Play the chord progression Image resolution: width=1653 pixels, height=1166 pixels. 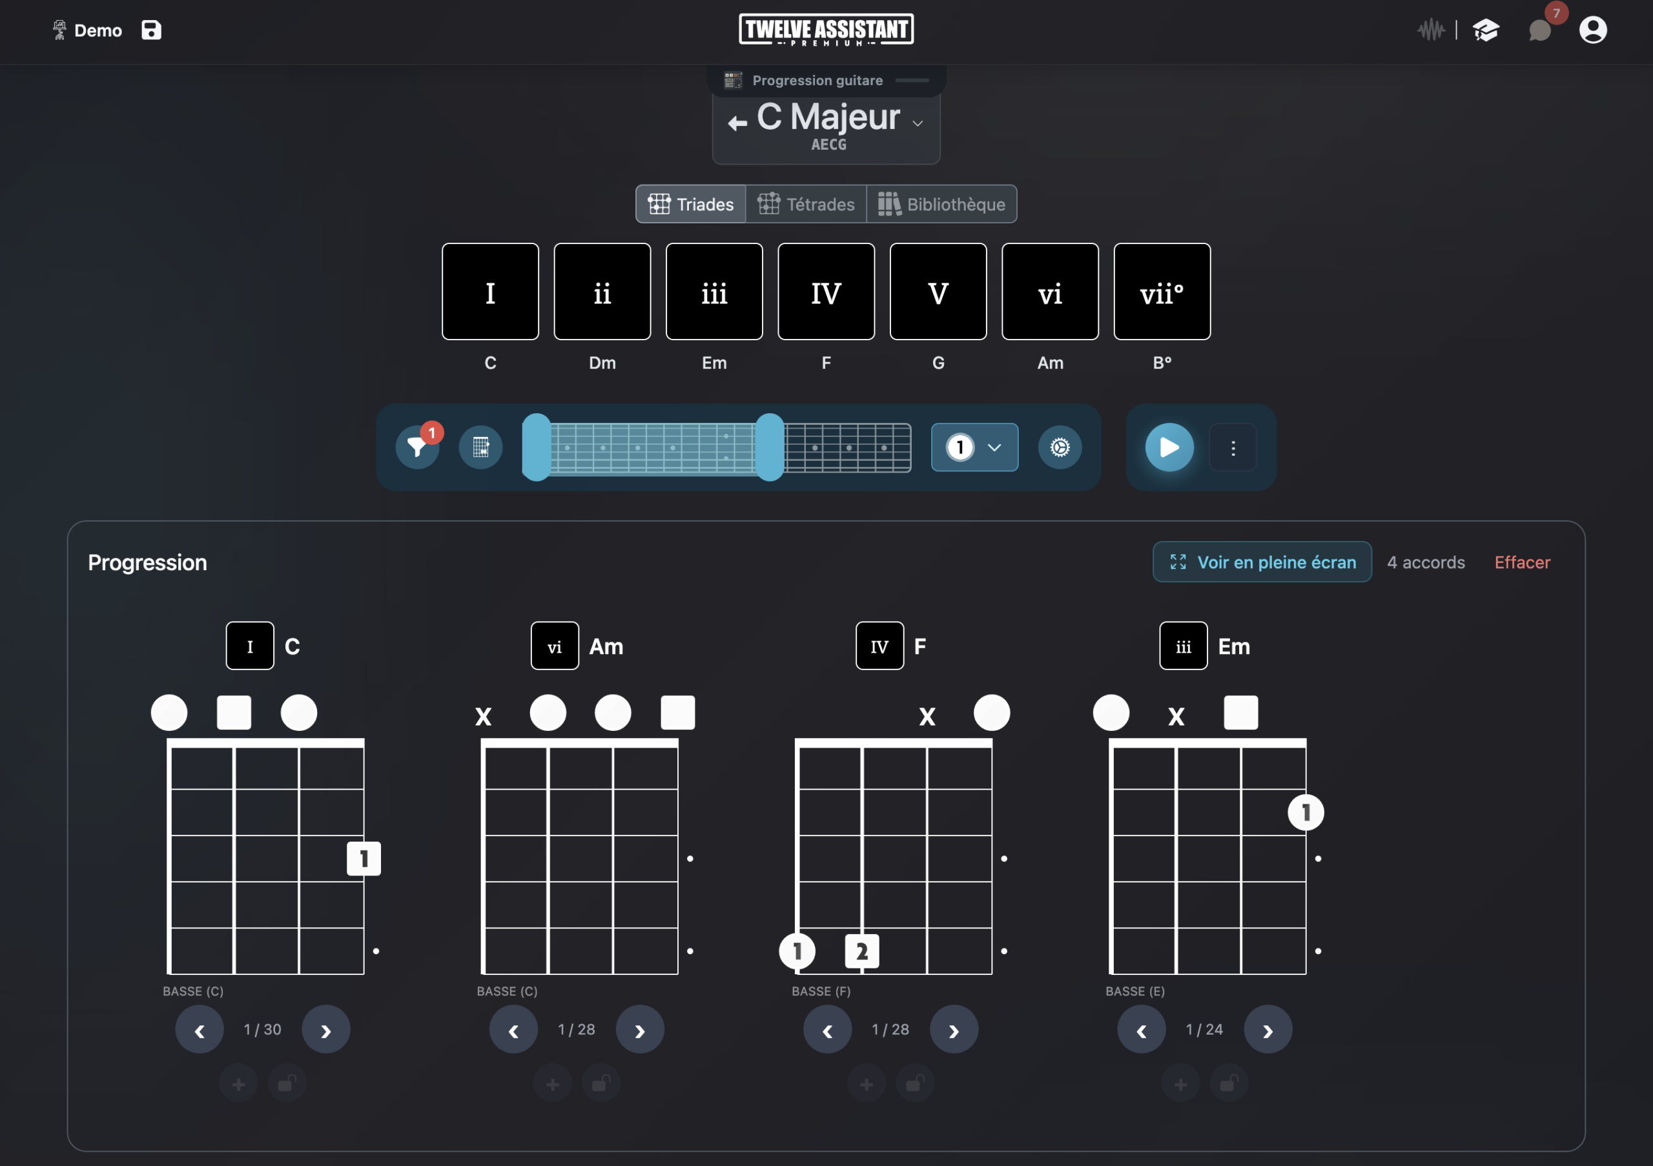coord(1169,447)
